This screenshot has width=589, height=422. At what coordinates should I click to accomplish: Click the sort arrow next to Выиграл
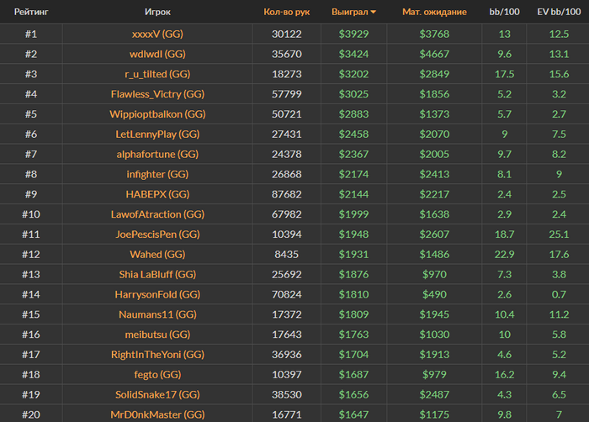point(374,13)
